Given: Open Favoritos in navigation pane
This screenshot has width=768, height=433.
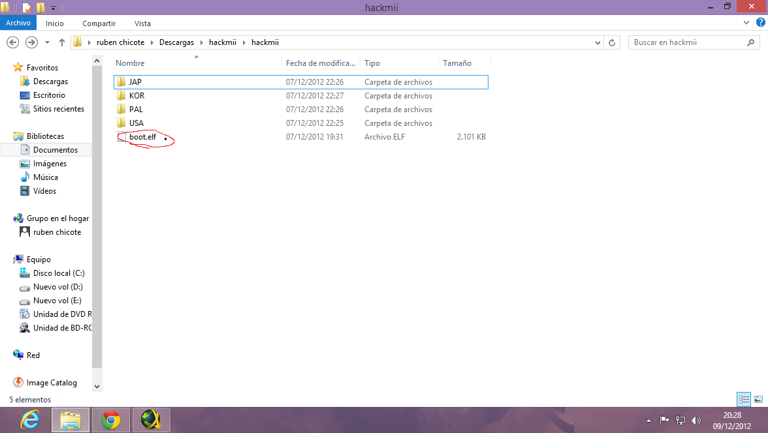Looking at the screenshot, I should tap(42, 68).
